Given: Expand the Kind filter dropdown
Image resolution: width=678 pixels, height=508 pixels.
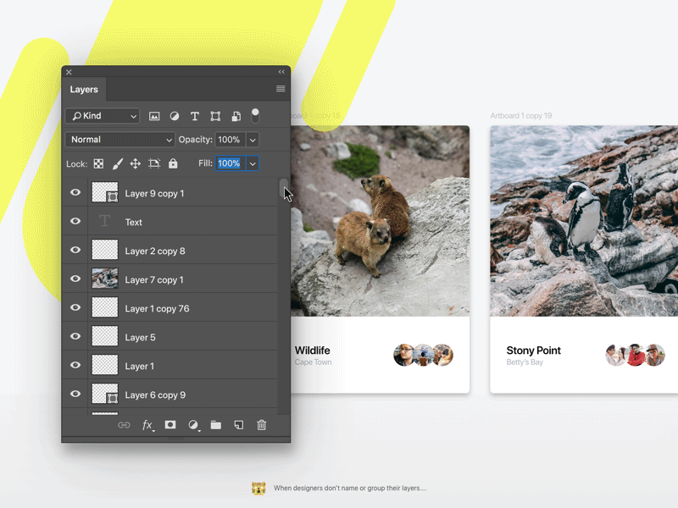Looking at the screenshot, I should click(x=102, y=116).
